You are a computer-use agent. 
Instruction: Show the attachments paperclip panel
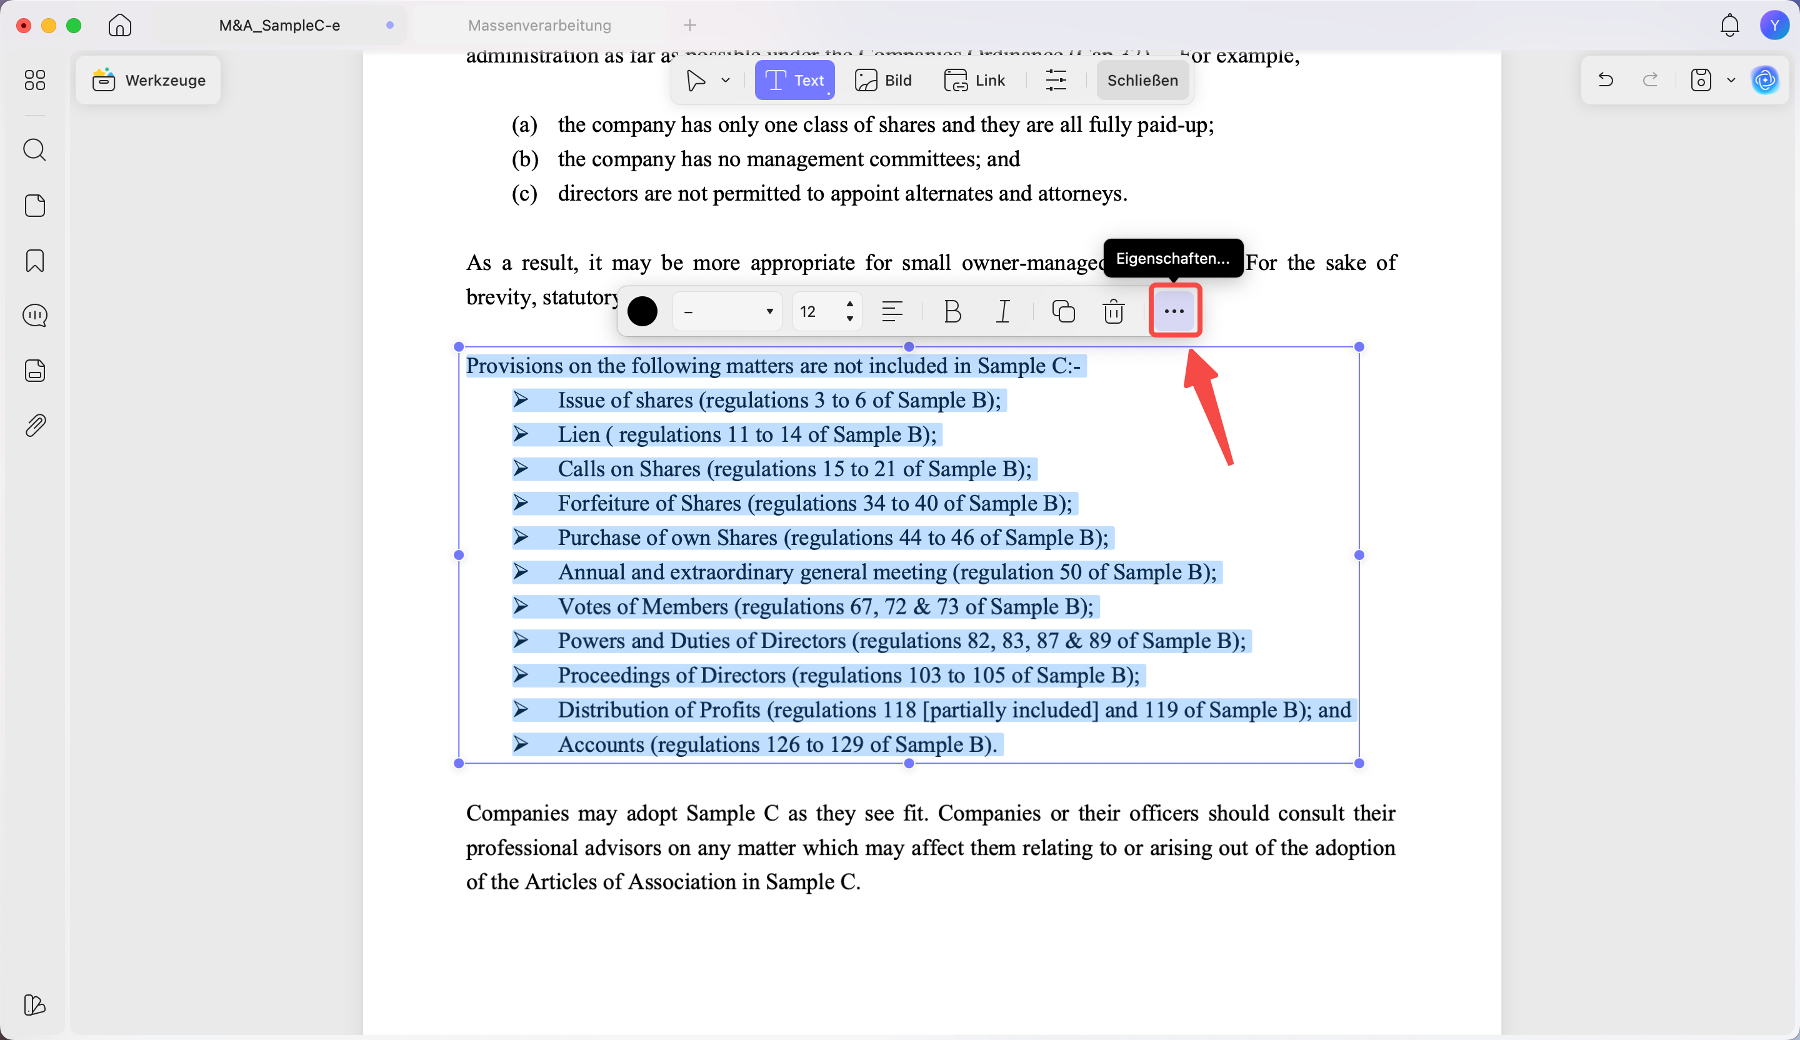(x=35, y=426)
